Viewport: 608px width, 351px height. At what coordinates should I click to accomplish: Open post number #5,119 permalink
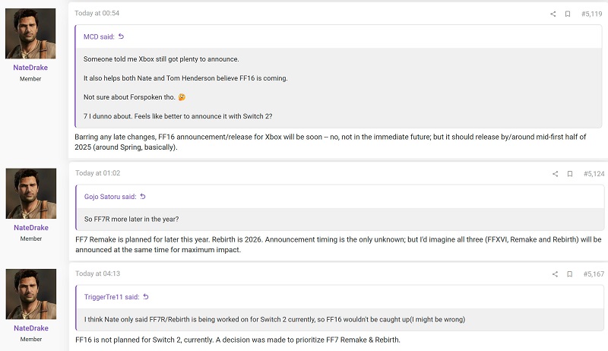click(591, 14)
